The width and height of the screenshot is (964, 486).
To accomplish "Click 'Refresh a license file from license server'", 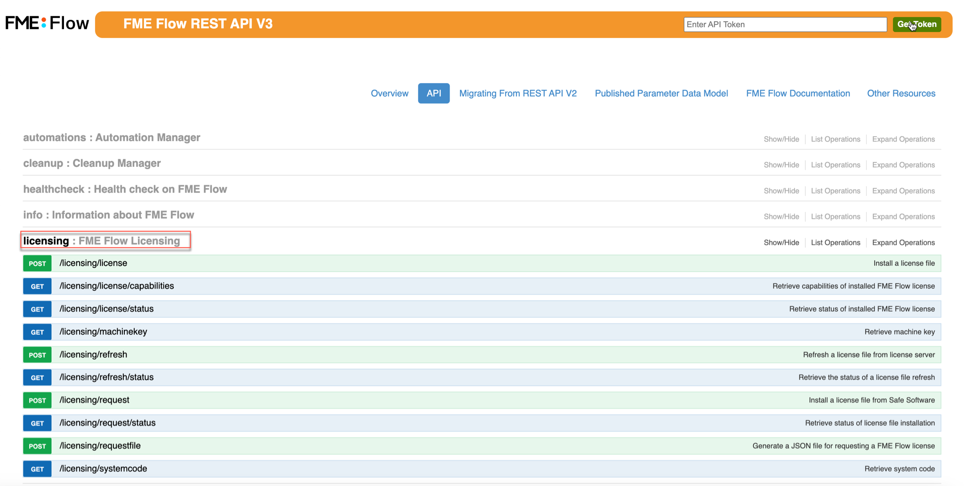I will point(869,354).
